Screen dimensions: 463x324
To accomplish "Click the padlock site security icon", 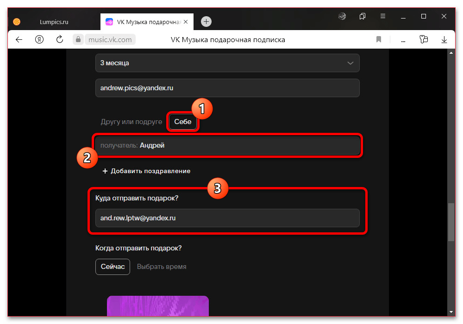I will tap(78, 39).
